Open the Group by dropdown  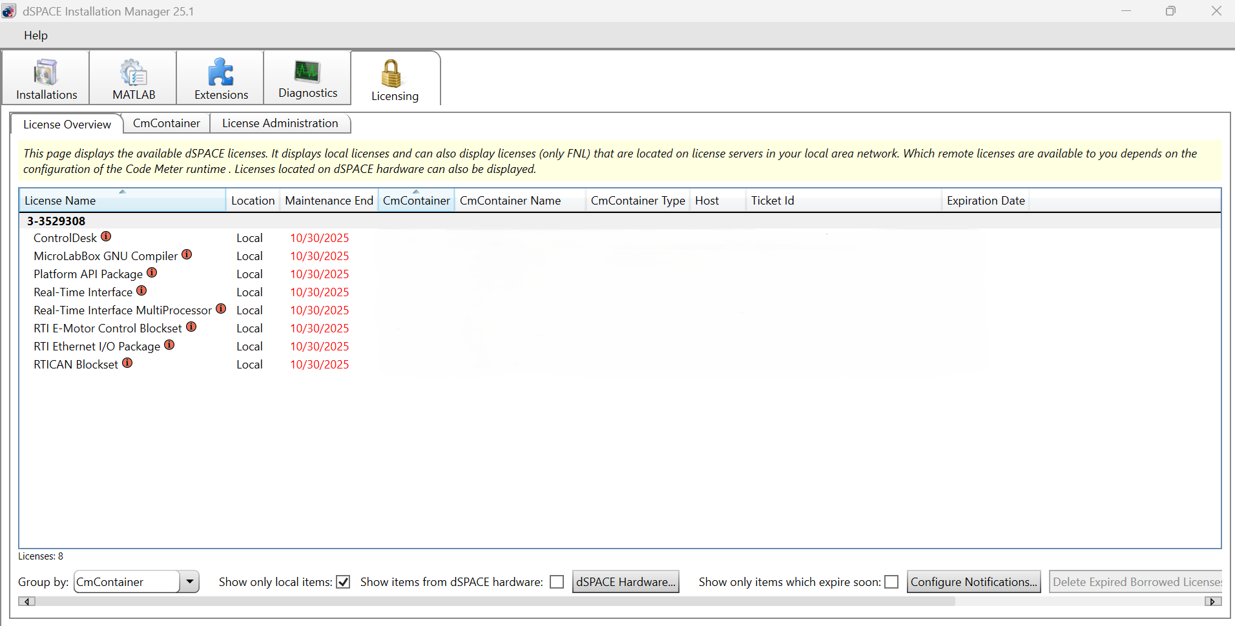[x=189, y=581]
